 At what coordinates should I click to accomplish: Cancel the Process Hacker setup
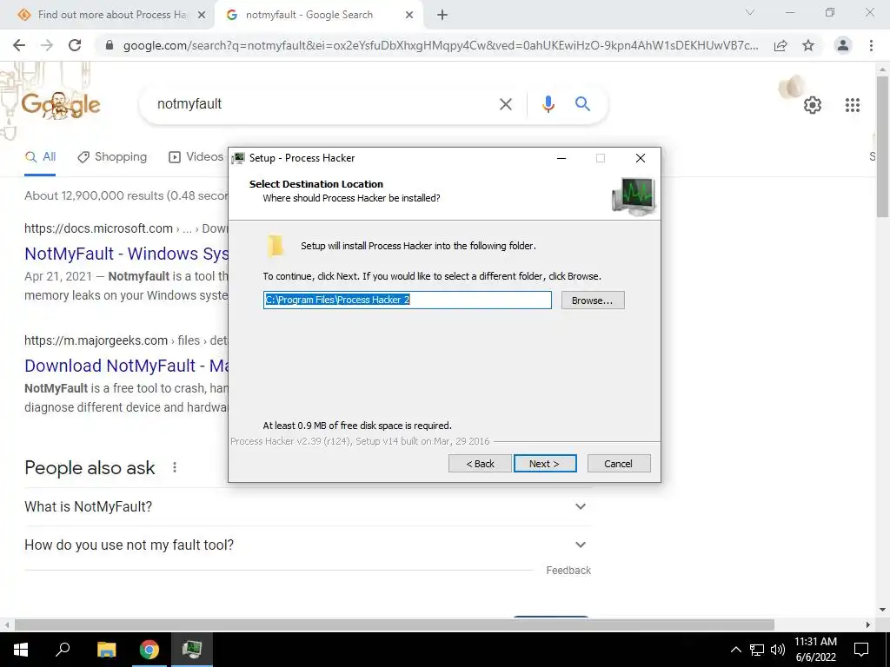pos(619,464)
